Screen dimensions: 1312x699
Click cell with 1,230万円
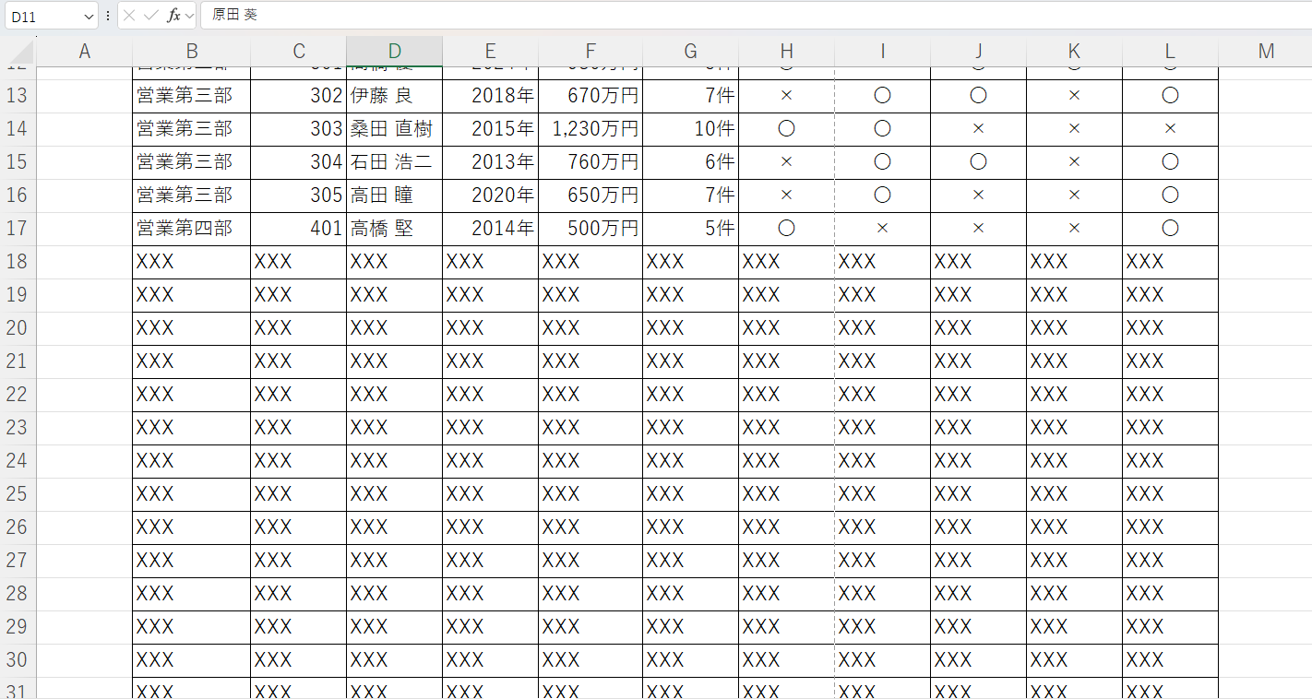point(590,129)
